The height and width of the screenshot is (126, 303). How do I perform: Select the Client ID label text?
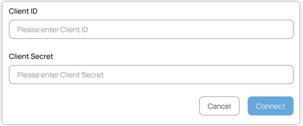pyautogui.click(x=23, y=11)
